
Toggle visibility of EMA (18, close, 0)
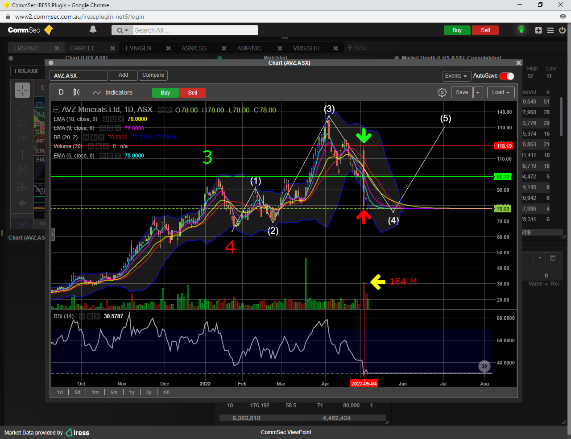click(106, 119)
